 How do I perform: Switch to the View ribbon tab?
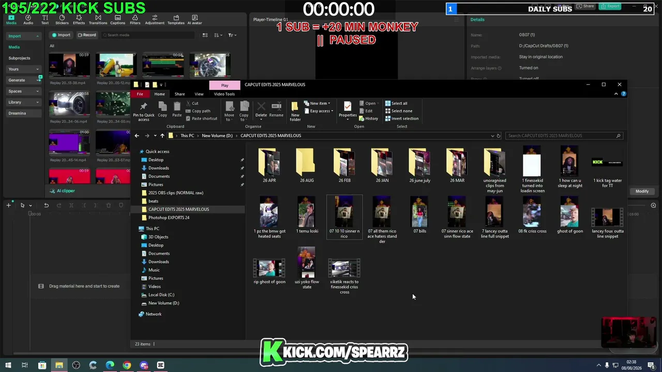(x=199, y=94)
